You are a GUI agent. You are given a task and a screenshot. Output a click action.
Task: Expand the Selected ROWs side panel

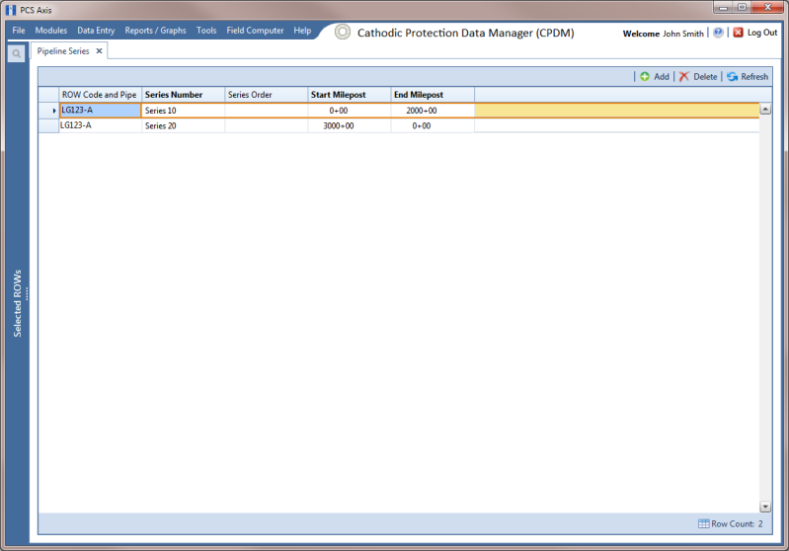click(18, 303)
